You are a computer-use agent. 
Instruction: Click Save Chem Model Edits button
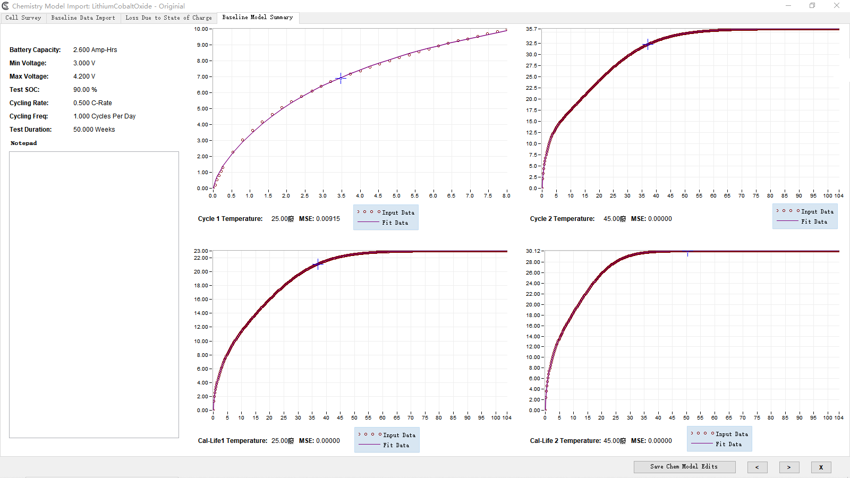coord(684,467)
